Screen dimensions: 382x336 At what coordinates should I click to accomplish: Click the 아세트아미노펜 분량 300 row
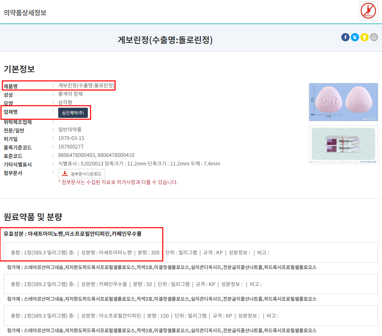click(191, 252)
